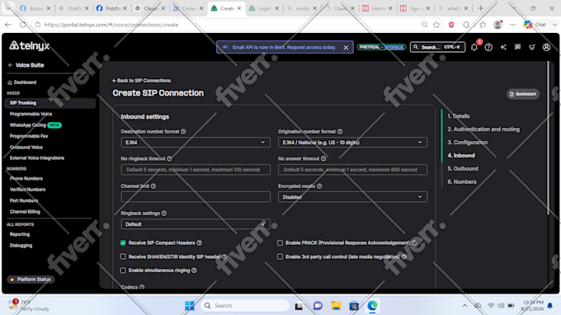Uncheck Receive SIP Compact Headers
This screenshot has width=561, height=315.
coord(123,242)
